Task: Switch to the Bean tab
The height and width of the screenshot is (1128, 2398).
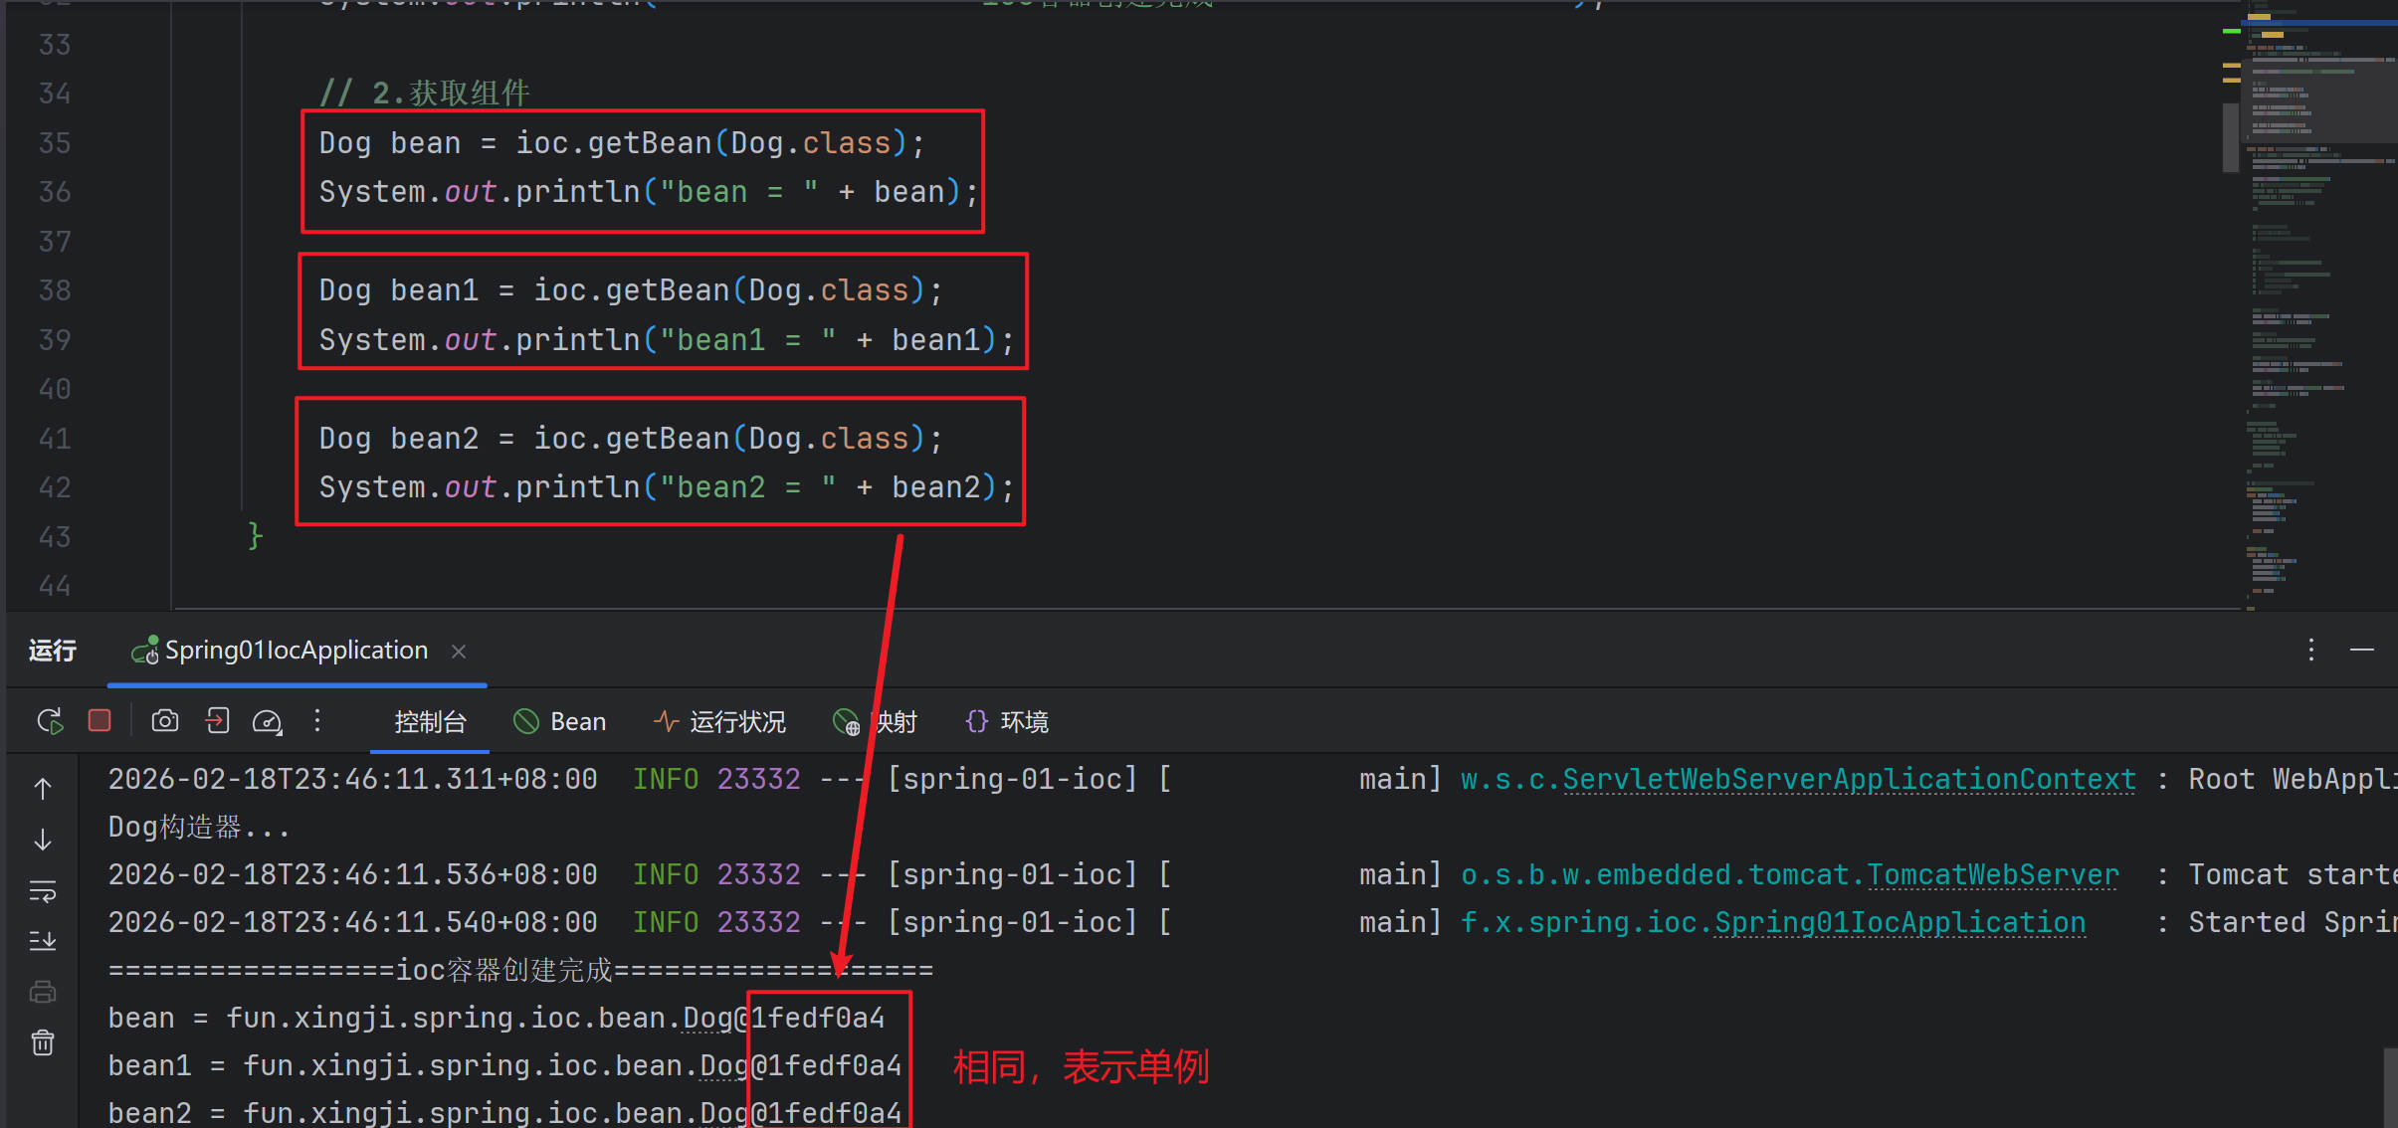Action: coord(560,722)
